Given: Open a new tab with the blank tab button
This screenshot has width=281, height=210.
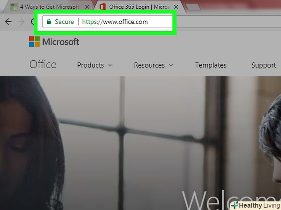Looking at the screenshot, I should (x=193, y=7).
